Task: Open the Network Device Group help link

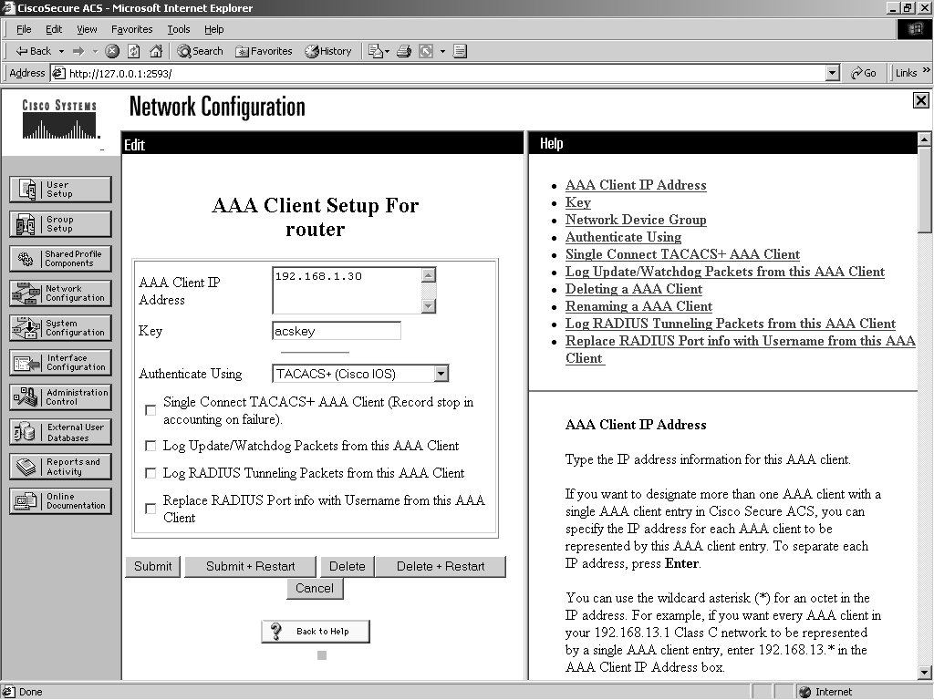Action: click(636, 220)
